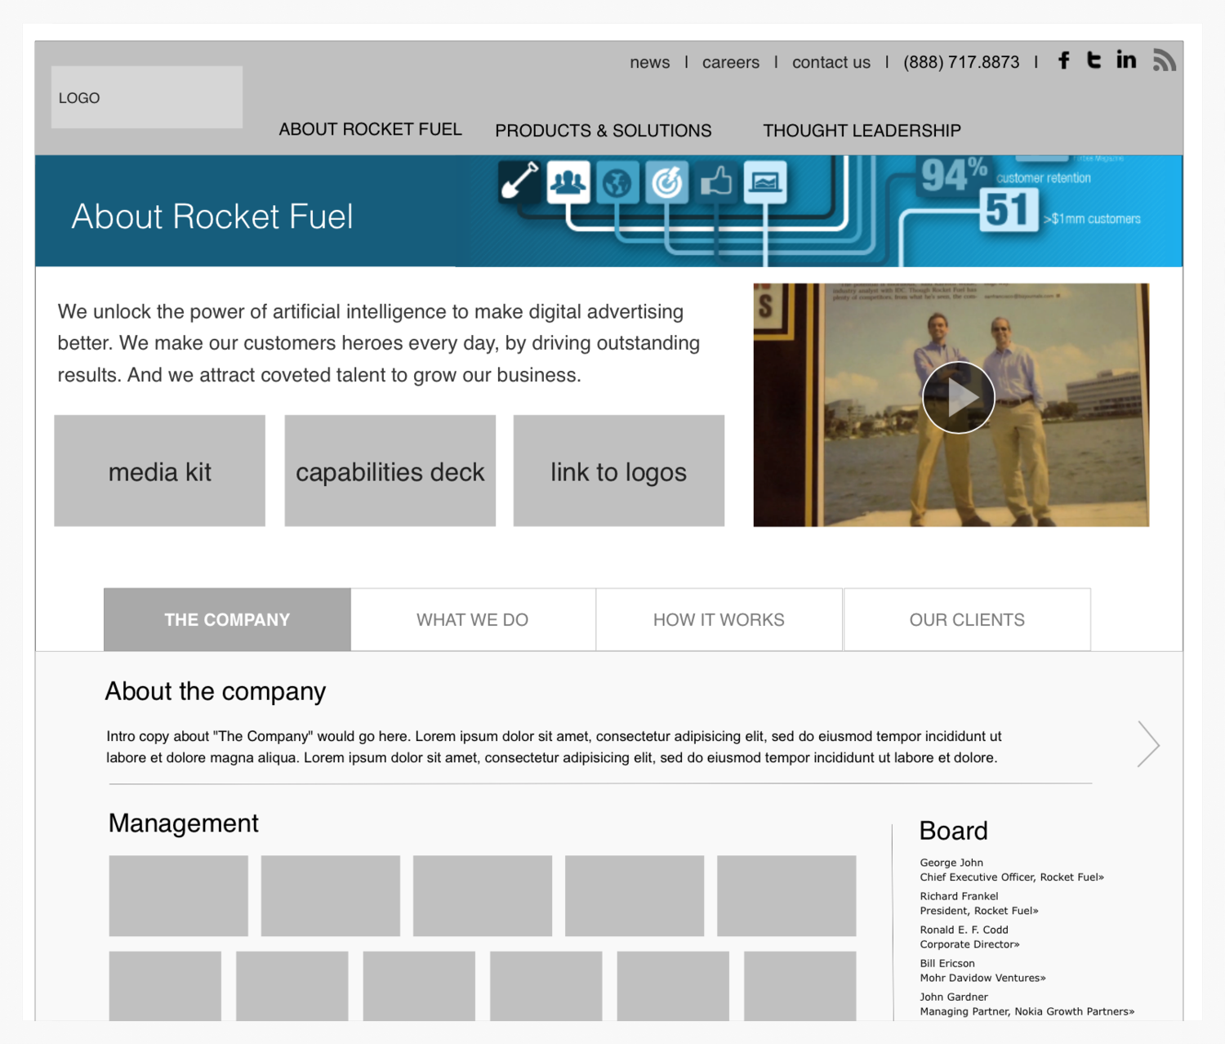Click the next arrow chevron
The height and width of the screenshot is (1044, 1225).
click(x=1148, y=744)
